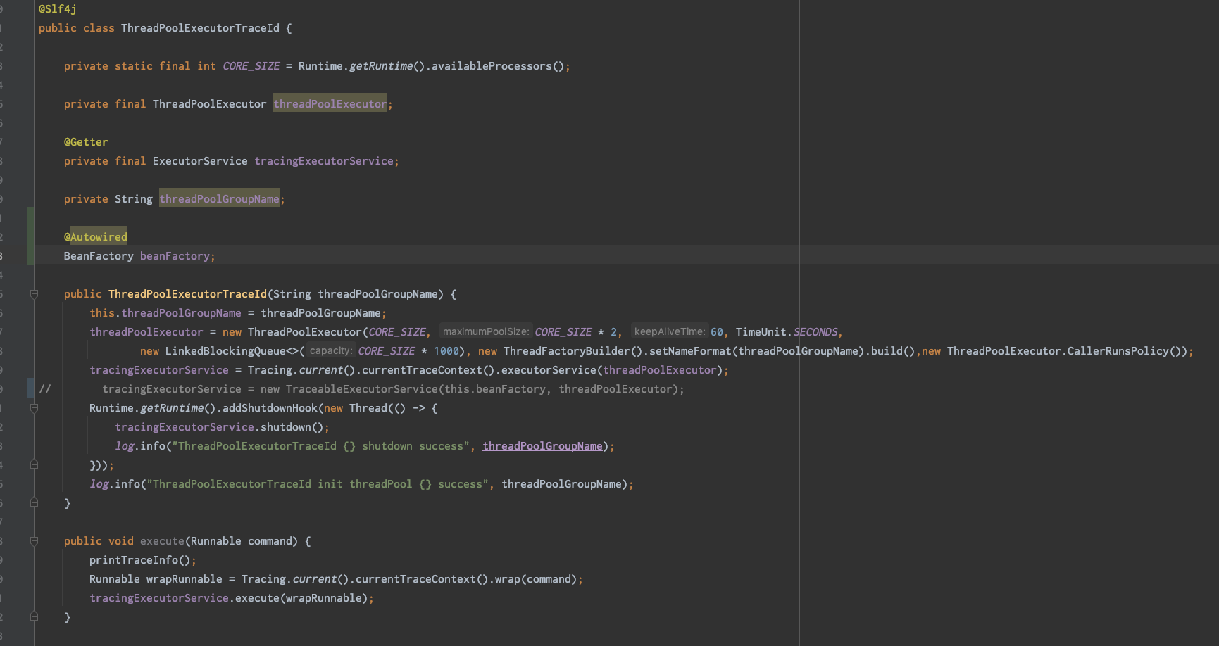Click availableProcessors method call
Image resolution: width=1219 pixels, height=646 pixels.
[492, 66]
